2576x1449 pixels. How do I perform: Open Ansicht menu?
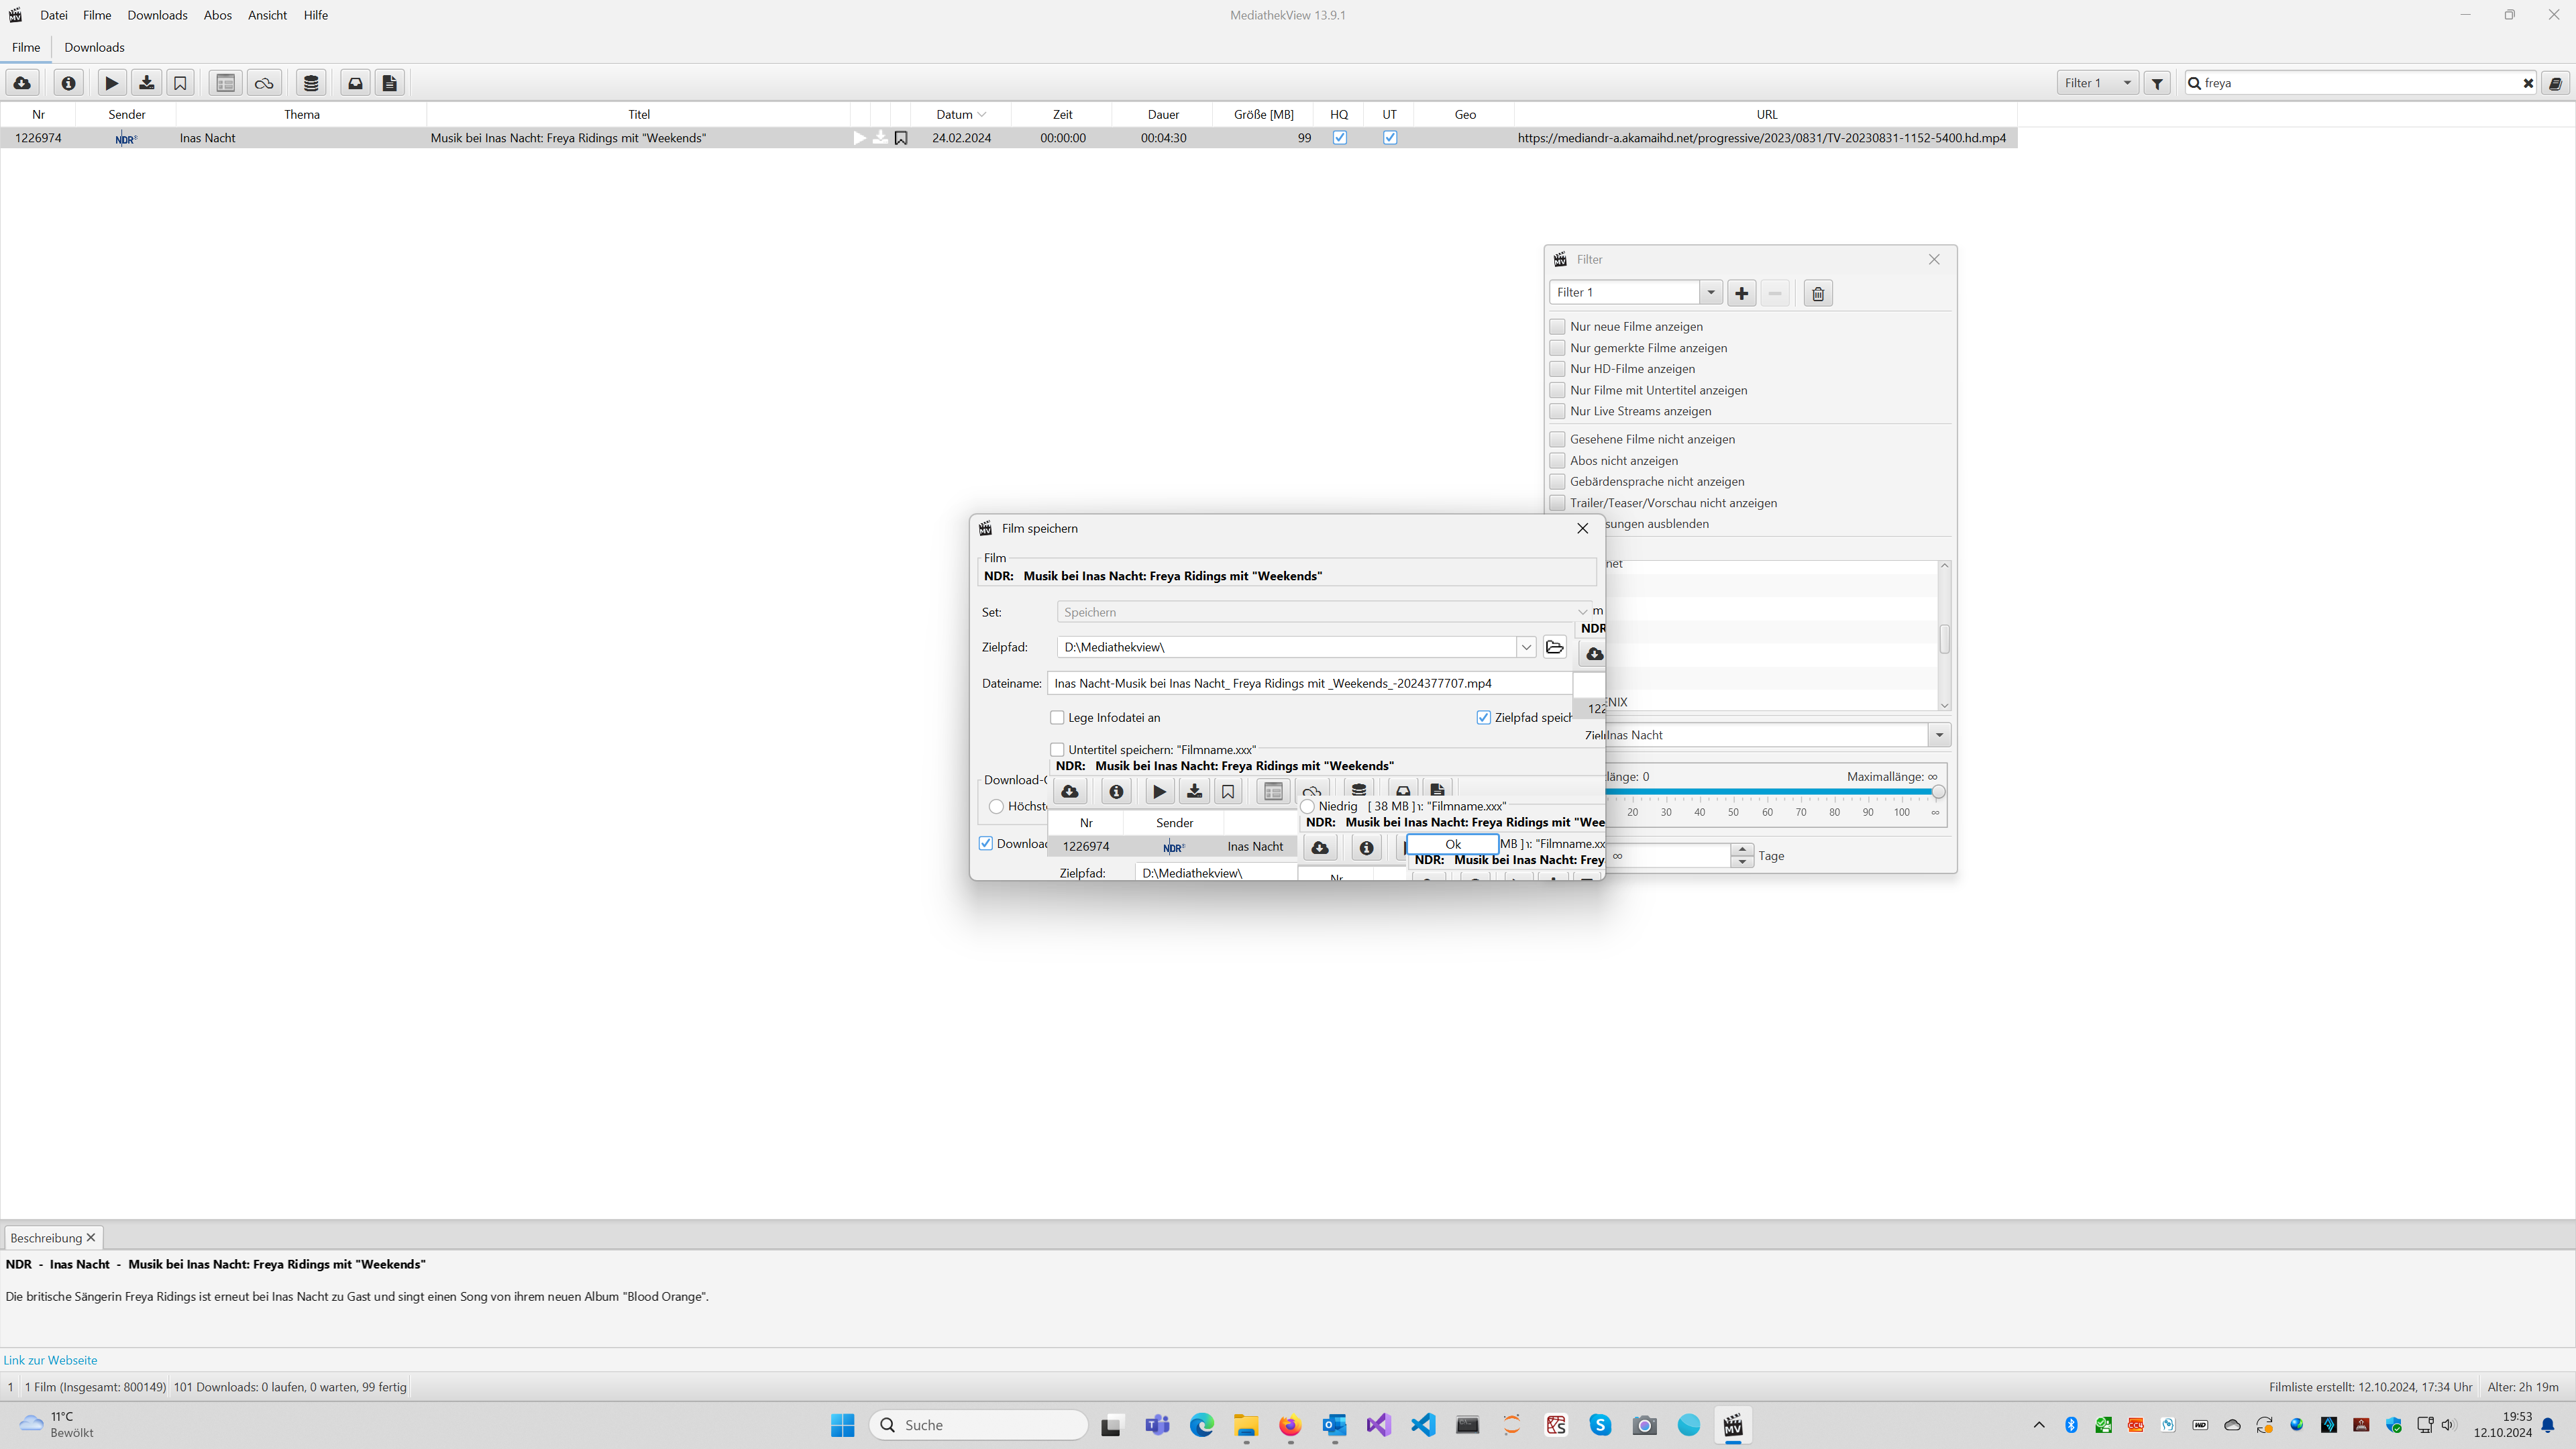[267, 15]
